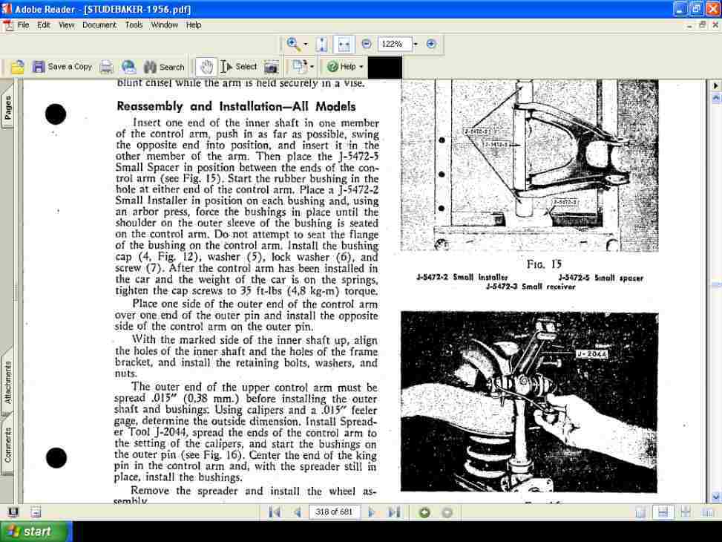Viewport: 722px width, 542px height.
Task: Click the Fig. 16 spreader tool photo
Action: [529, 402]
